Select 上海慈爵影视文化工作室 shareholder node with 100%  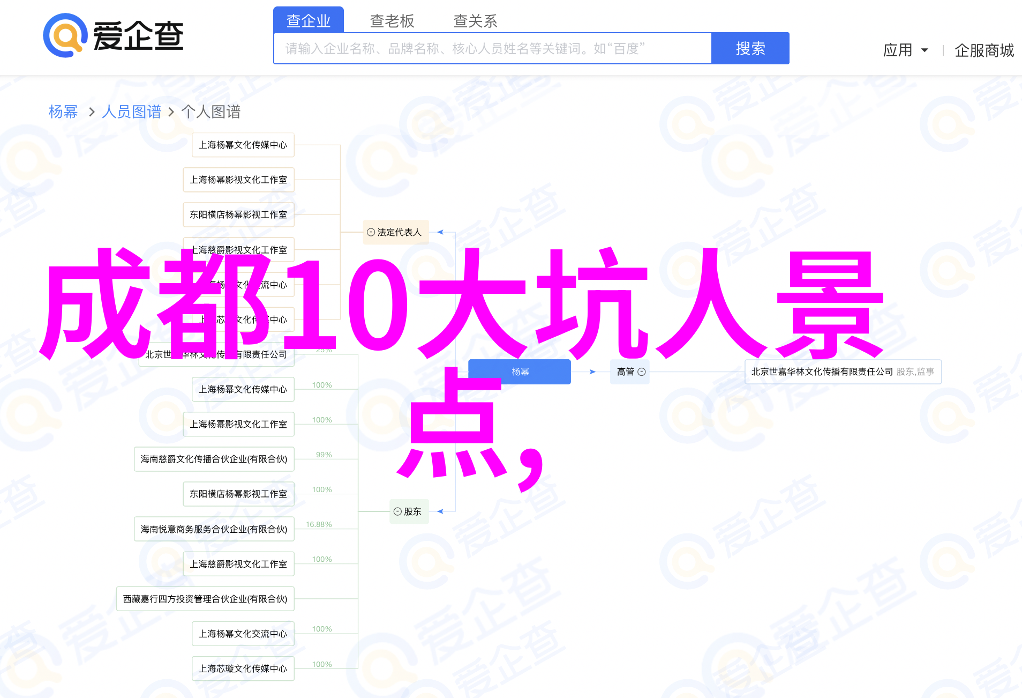[239, 564]
